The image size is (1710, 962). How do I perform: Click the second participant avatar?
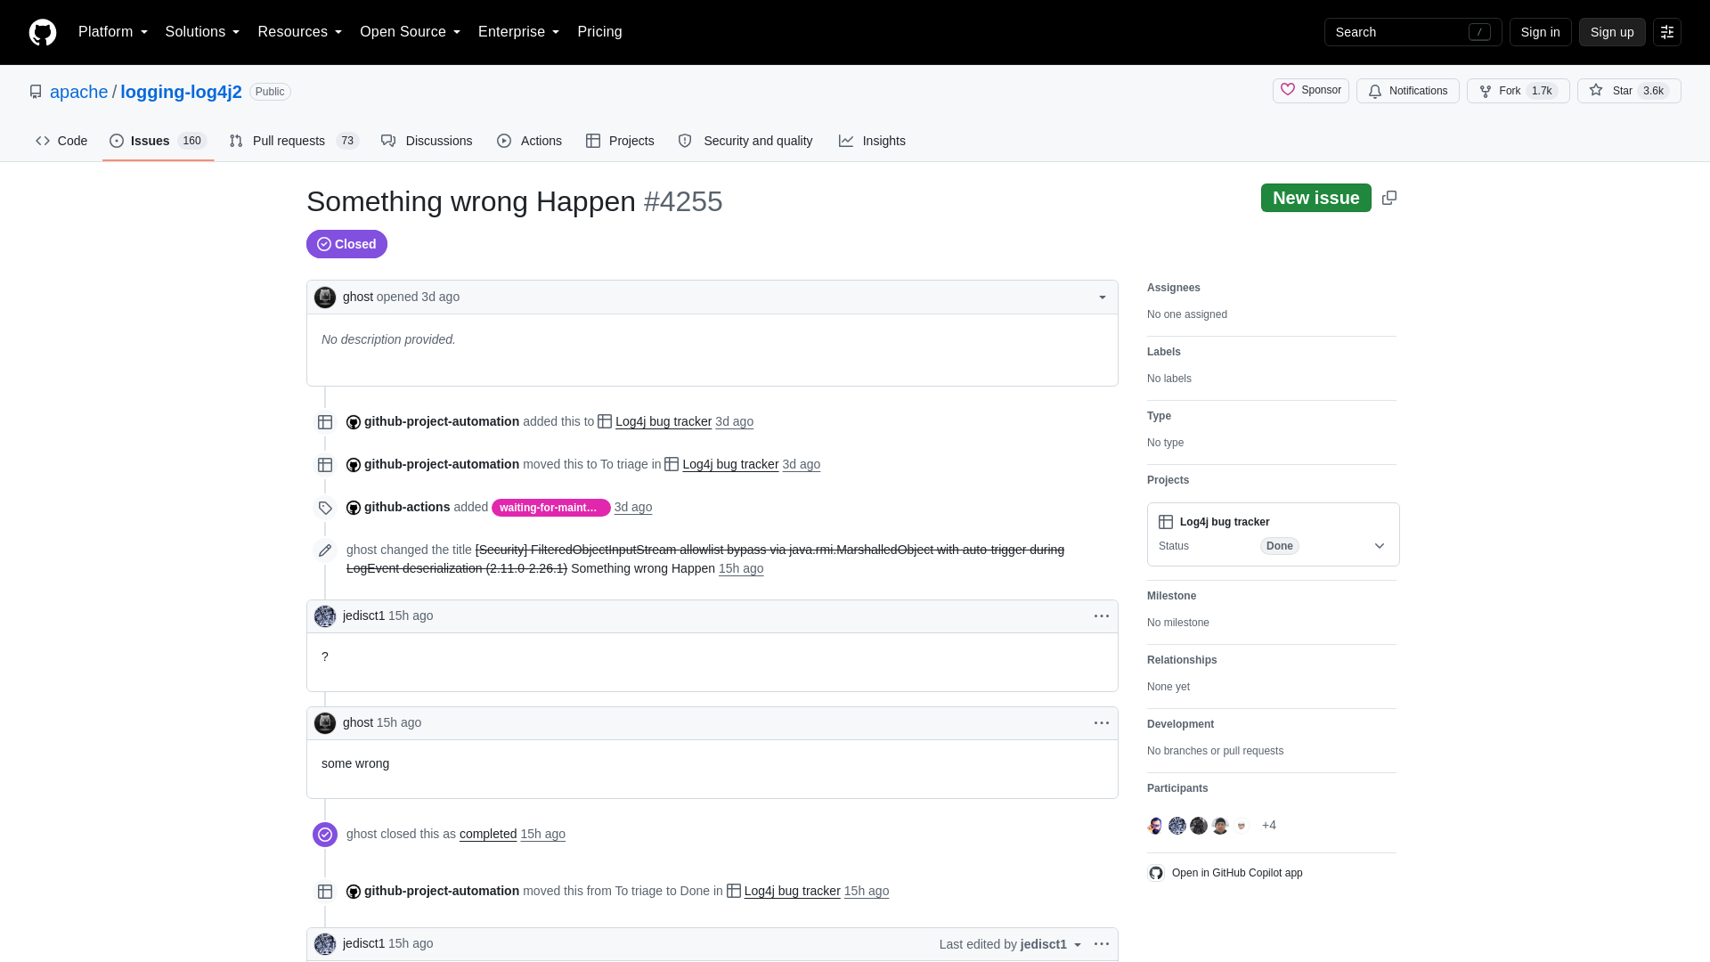point(1177,826)
